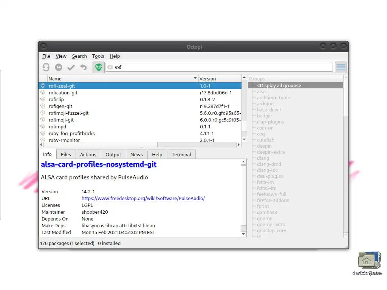Switch to the Info tab

(x=47, y=154)
